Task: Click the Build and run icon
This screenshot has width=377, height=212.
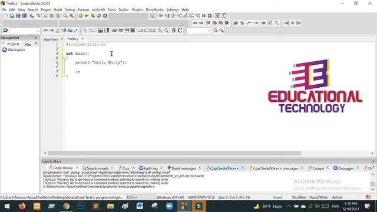Action: 92,16
